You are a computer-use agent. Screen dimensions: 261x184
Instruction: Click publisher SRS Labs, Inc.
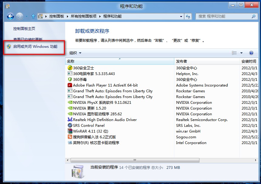[x=188, y=126]
